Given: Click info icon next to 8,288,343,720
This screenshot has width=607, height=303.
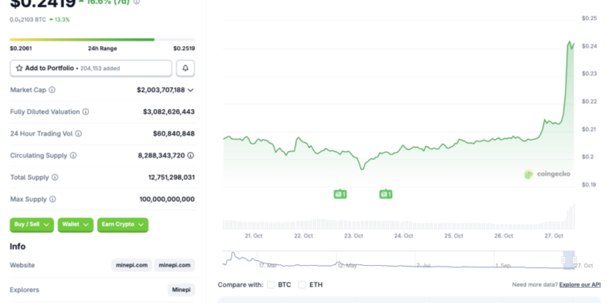Looking at the screenshot, I should coord(190,155).
